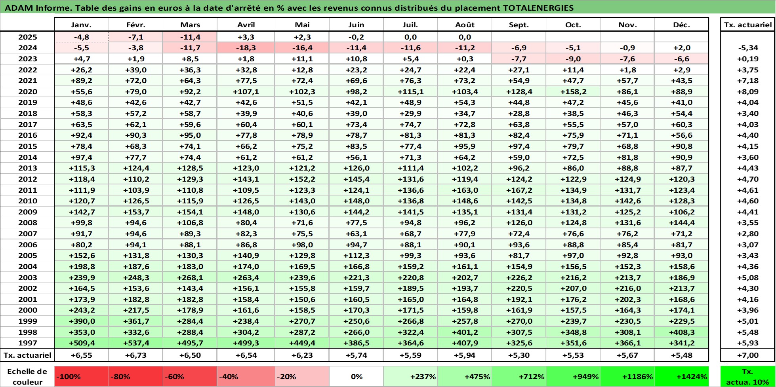Select the year 1997 row label

[x=27, y=343]
